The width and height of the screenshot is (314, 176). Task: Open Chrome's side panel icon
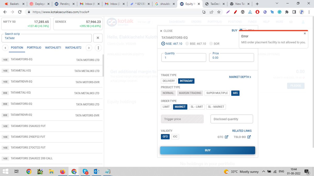[x=294, y=12]
